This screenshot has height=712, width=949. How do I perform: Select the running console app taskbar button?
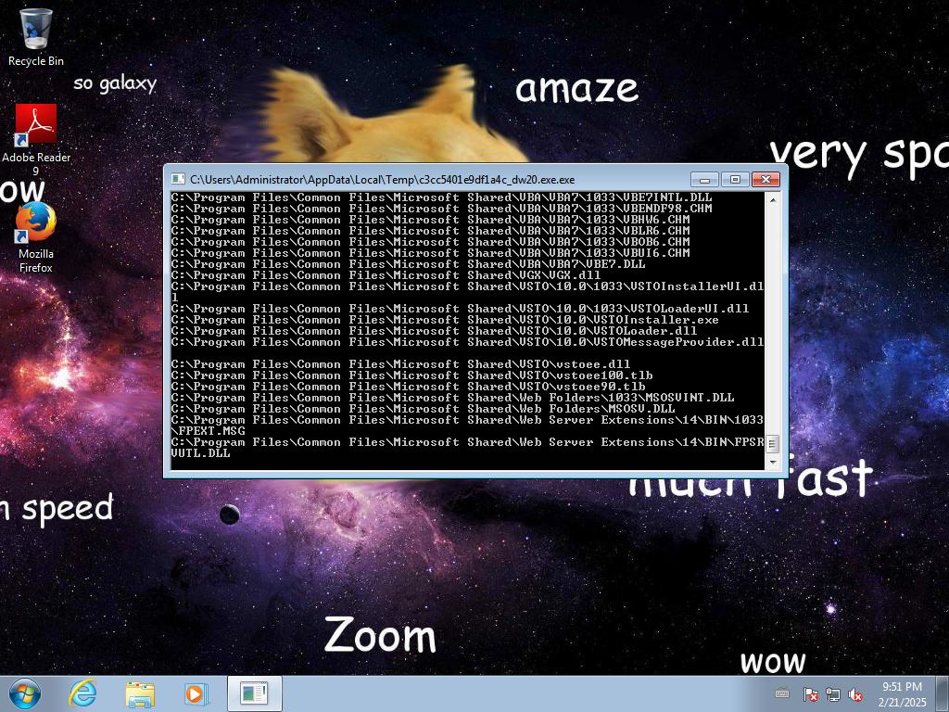tap(254, 693)
